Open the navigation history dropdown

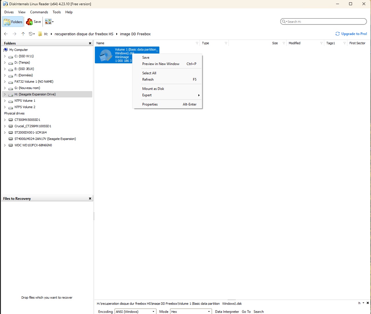(32, 34)
